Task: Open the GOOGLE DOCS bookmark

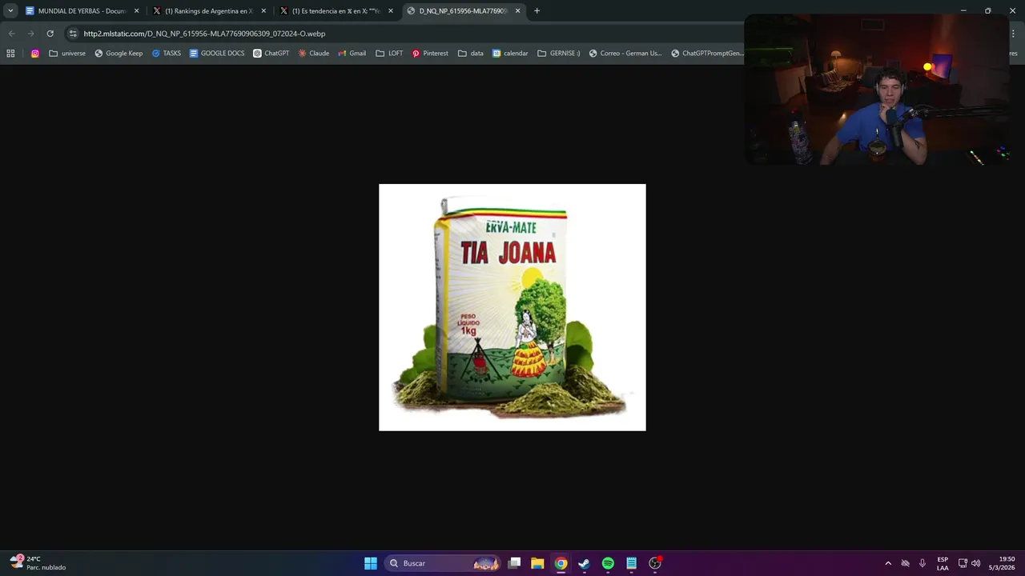Action: (216, 54)
